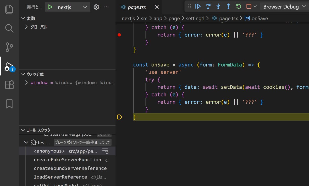Click the paused-on-breakpoint status label
Image resolution: width=309 pixels, height=186 pixels.
pyautogui.click(x=82, y=143)
